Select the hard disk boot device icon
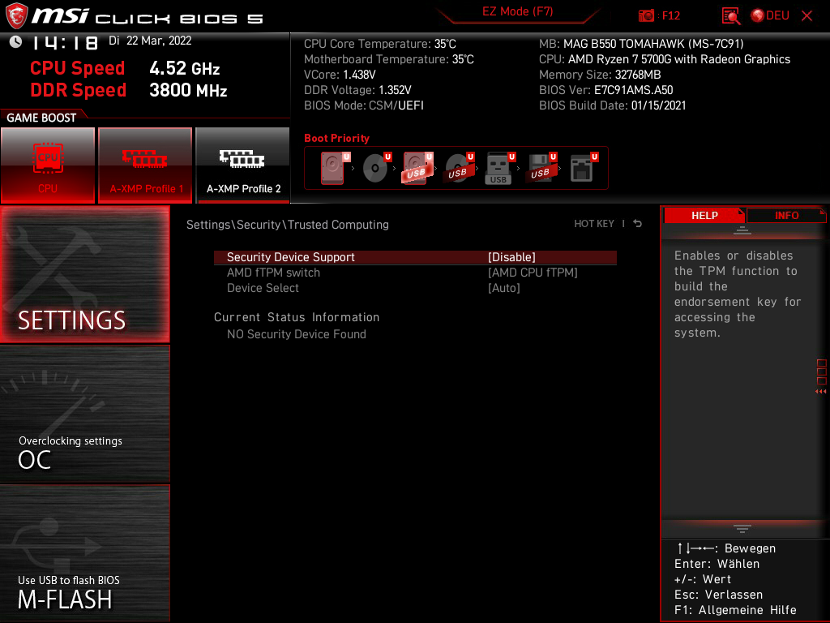The height and width of the screenshot is (623, 830). click(335, 168)
